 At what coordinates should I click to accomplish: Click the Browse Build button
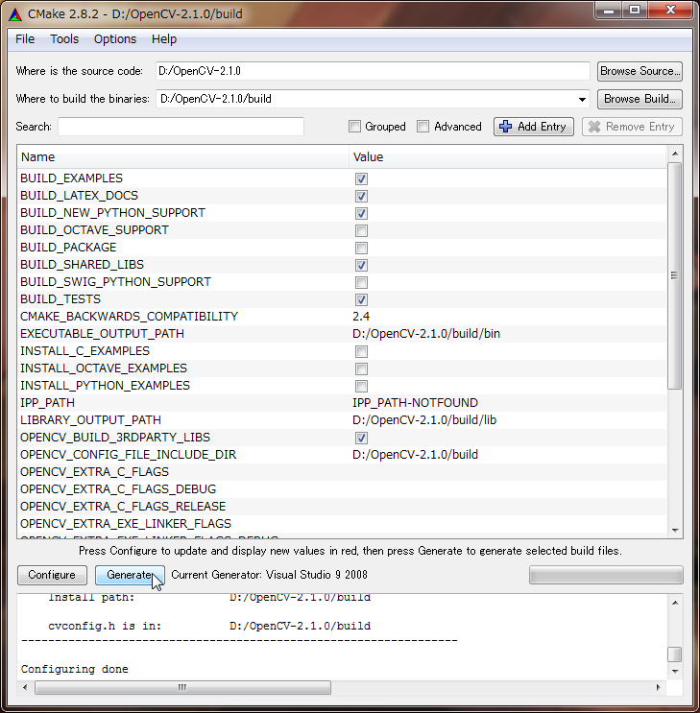640,99
